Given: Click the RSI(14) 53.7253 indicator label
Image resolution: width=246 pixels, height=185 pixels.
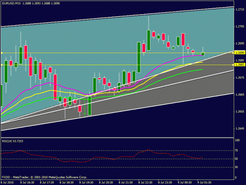Looking at the screenshot, I should click(x=13, y=141).
